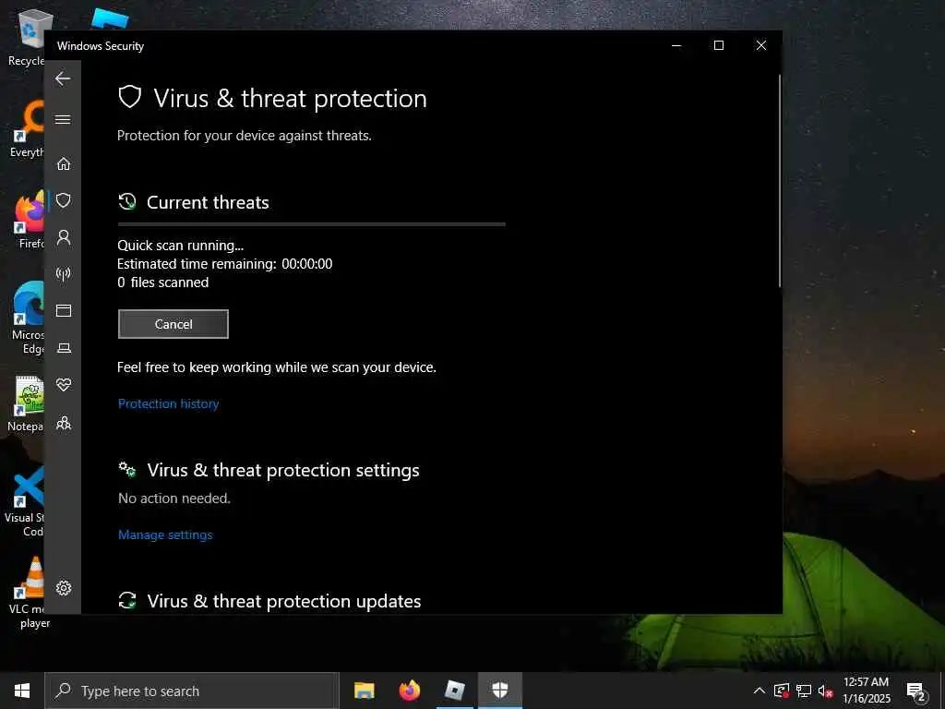The width and height of the screenshot is (945, 709).
Task: Click the '0 files scanned' text
Action: coord(162,282)
